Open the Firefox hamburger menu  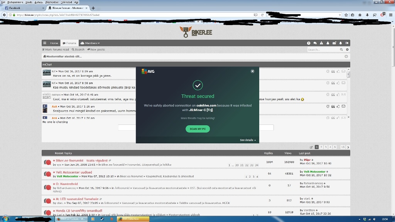point(391,15)
